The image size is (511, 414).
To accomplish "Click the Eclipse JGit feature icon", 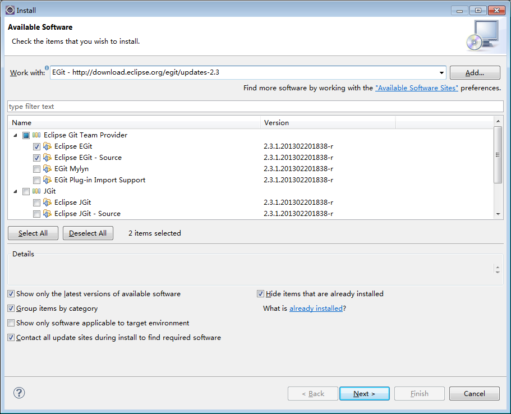I will tap(47, 203).
